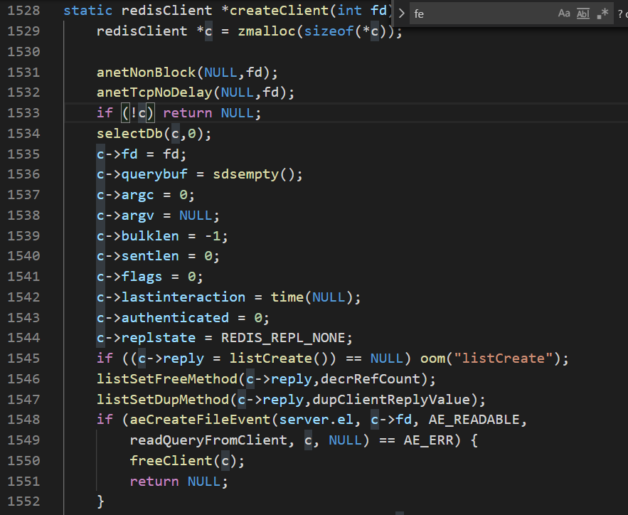Click the flags member

pos(142,277)
